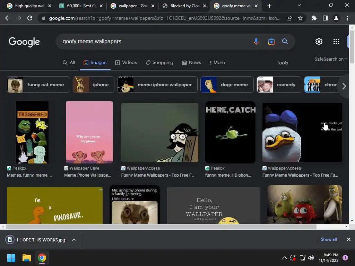
Task: Select the 'funny cat meme' suggestion chip
Action: point(38,85)
